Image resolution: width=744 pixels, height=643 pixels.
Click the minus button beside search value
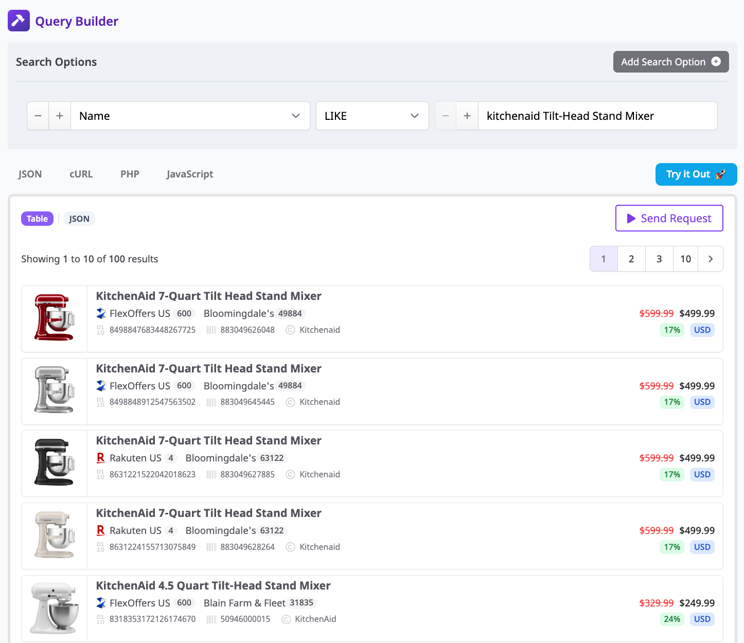tap(446, 116)
